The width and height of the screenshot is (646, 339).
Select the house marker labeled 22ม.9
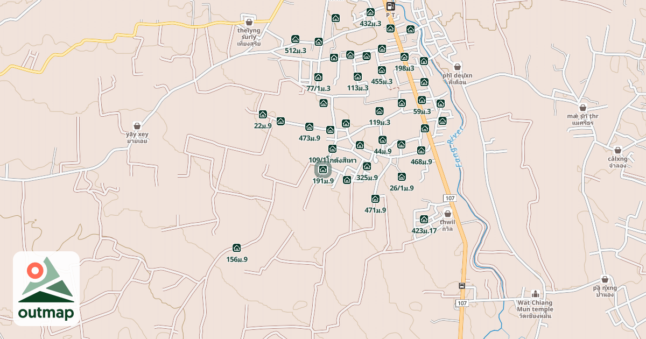pos(263,114)
